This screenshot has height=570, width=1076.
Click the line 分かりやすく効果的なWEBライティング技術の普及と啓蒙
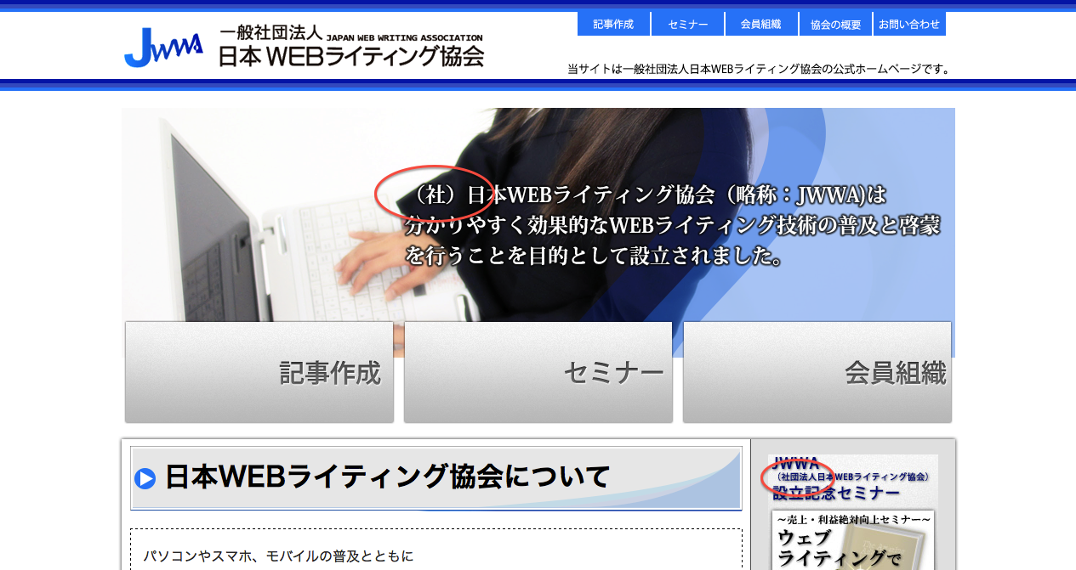point(672,225)
